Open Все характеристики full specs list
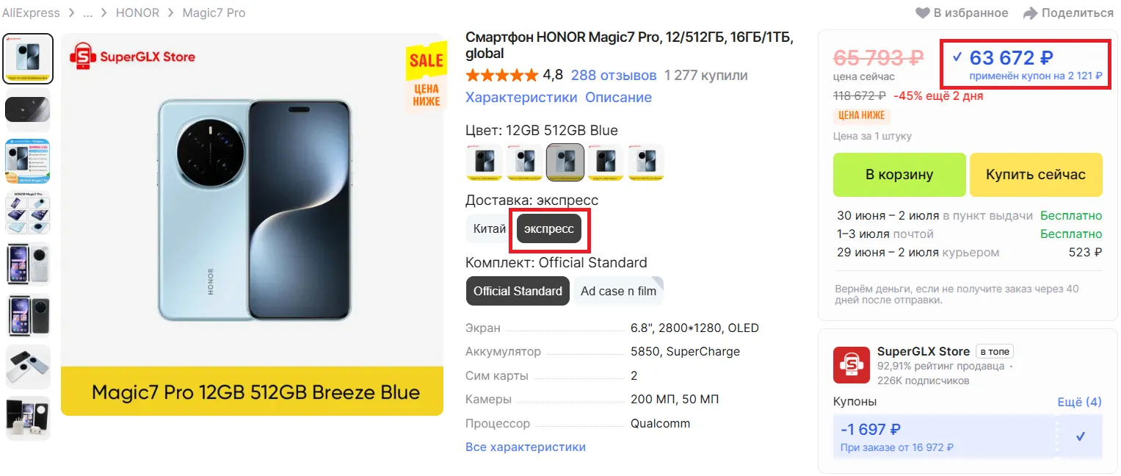The image size is (1121, 476). (x=526, y=447)
